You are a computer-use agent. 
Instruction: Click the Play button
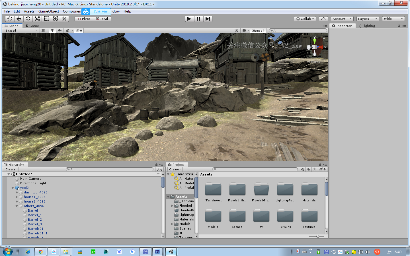[189, 19]
